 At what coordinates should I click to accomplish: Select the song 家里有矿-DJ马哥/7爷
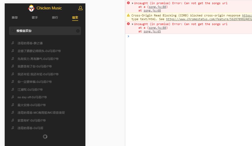click(32, 120)
